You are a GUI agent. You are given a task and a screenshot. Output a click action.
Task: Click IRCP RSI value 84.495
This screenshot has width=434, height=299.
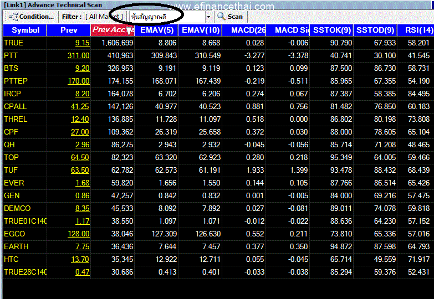419,94
